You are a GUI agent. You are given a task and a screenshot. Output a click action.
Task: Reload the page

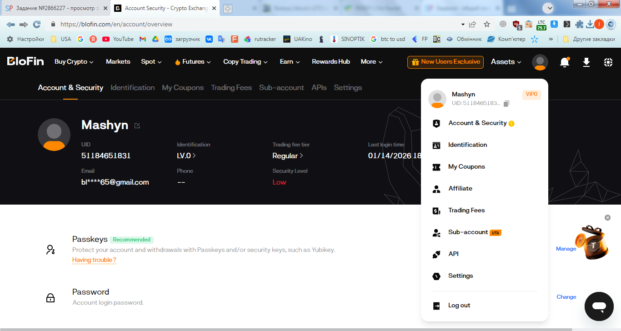point(37,24)
